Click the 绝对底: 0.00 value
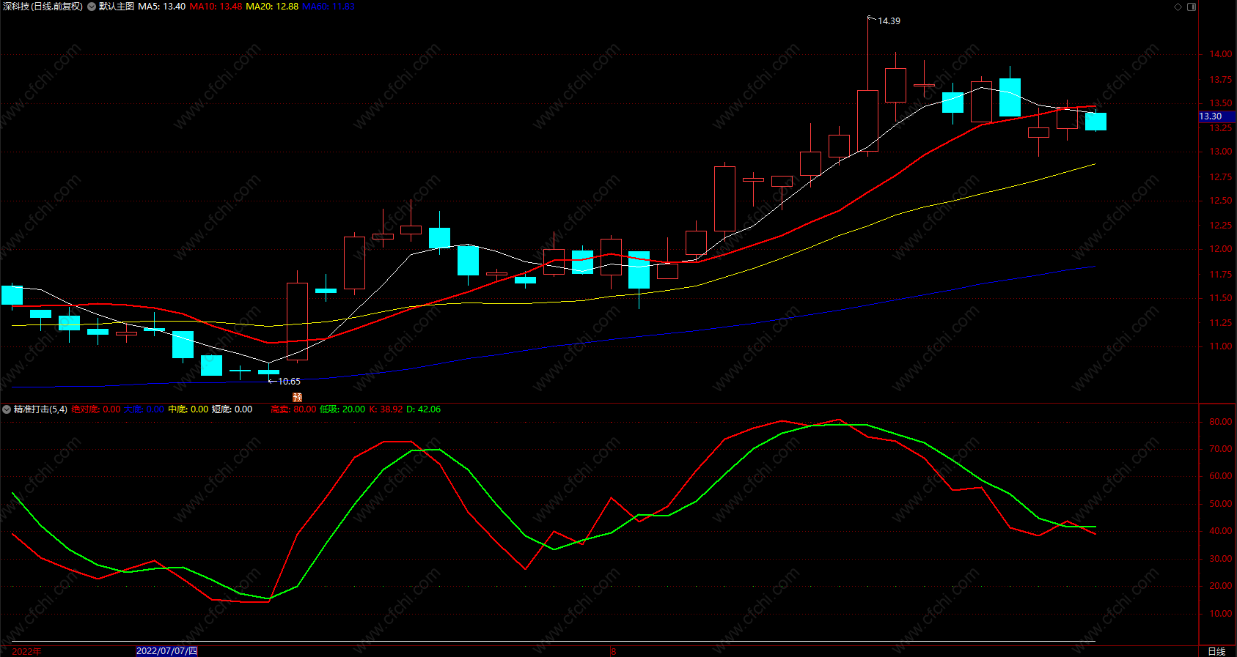The width and height of the screenshot is (1237, 657). tap(95, 409)
